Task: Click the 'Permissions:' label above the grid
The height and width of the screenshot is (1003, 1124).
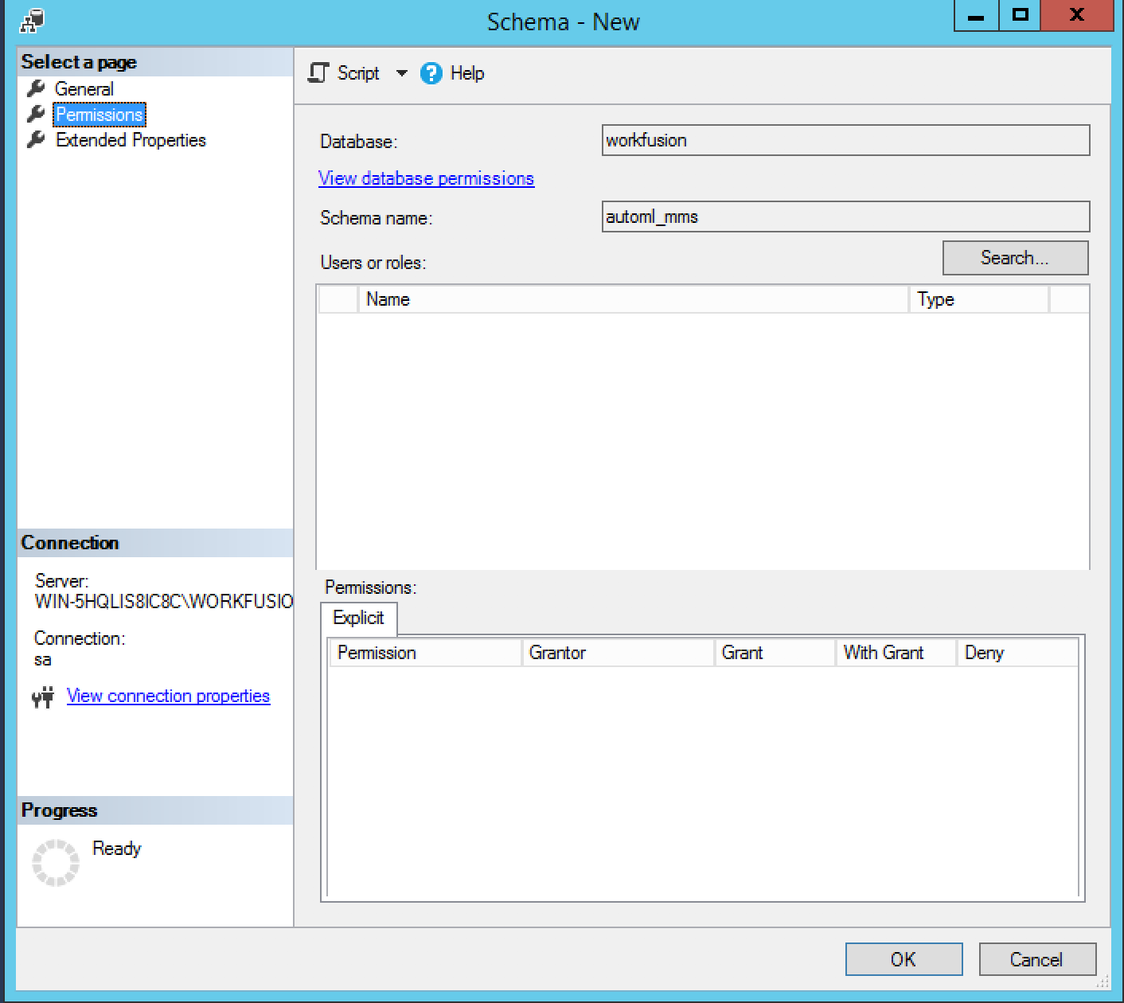Action: coord(370,587)
